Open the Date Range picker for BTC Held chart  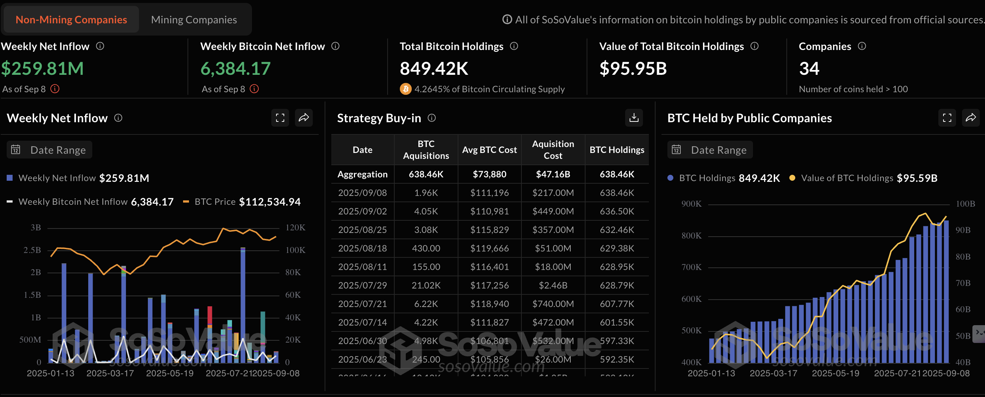click(x=710, y=149)
